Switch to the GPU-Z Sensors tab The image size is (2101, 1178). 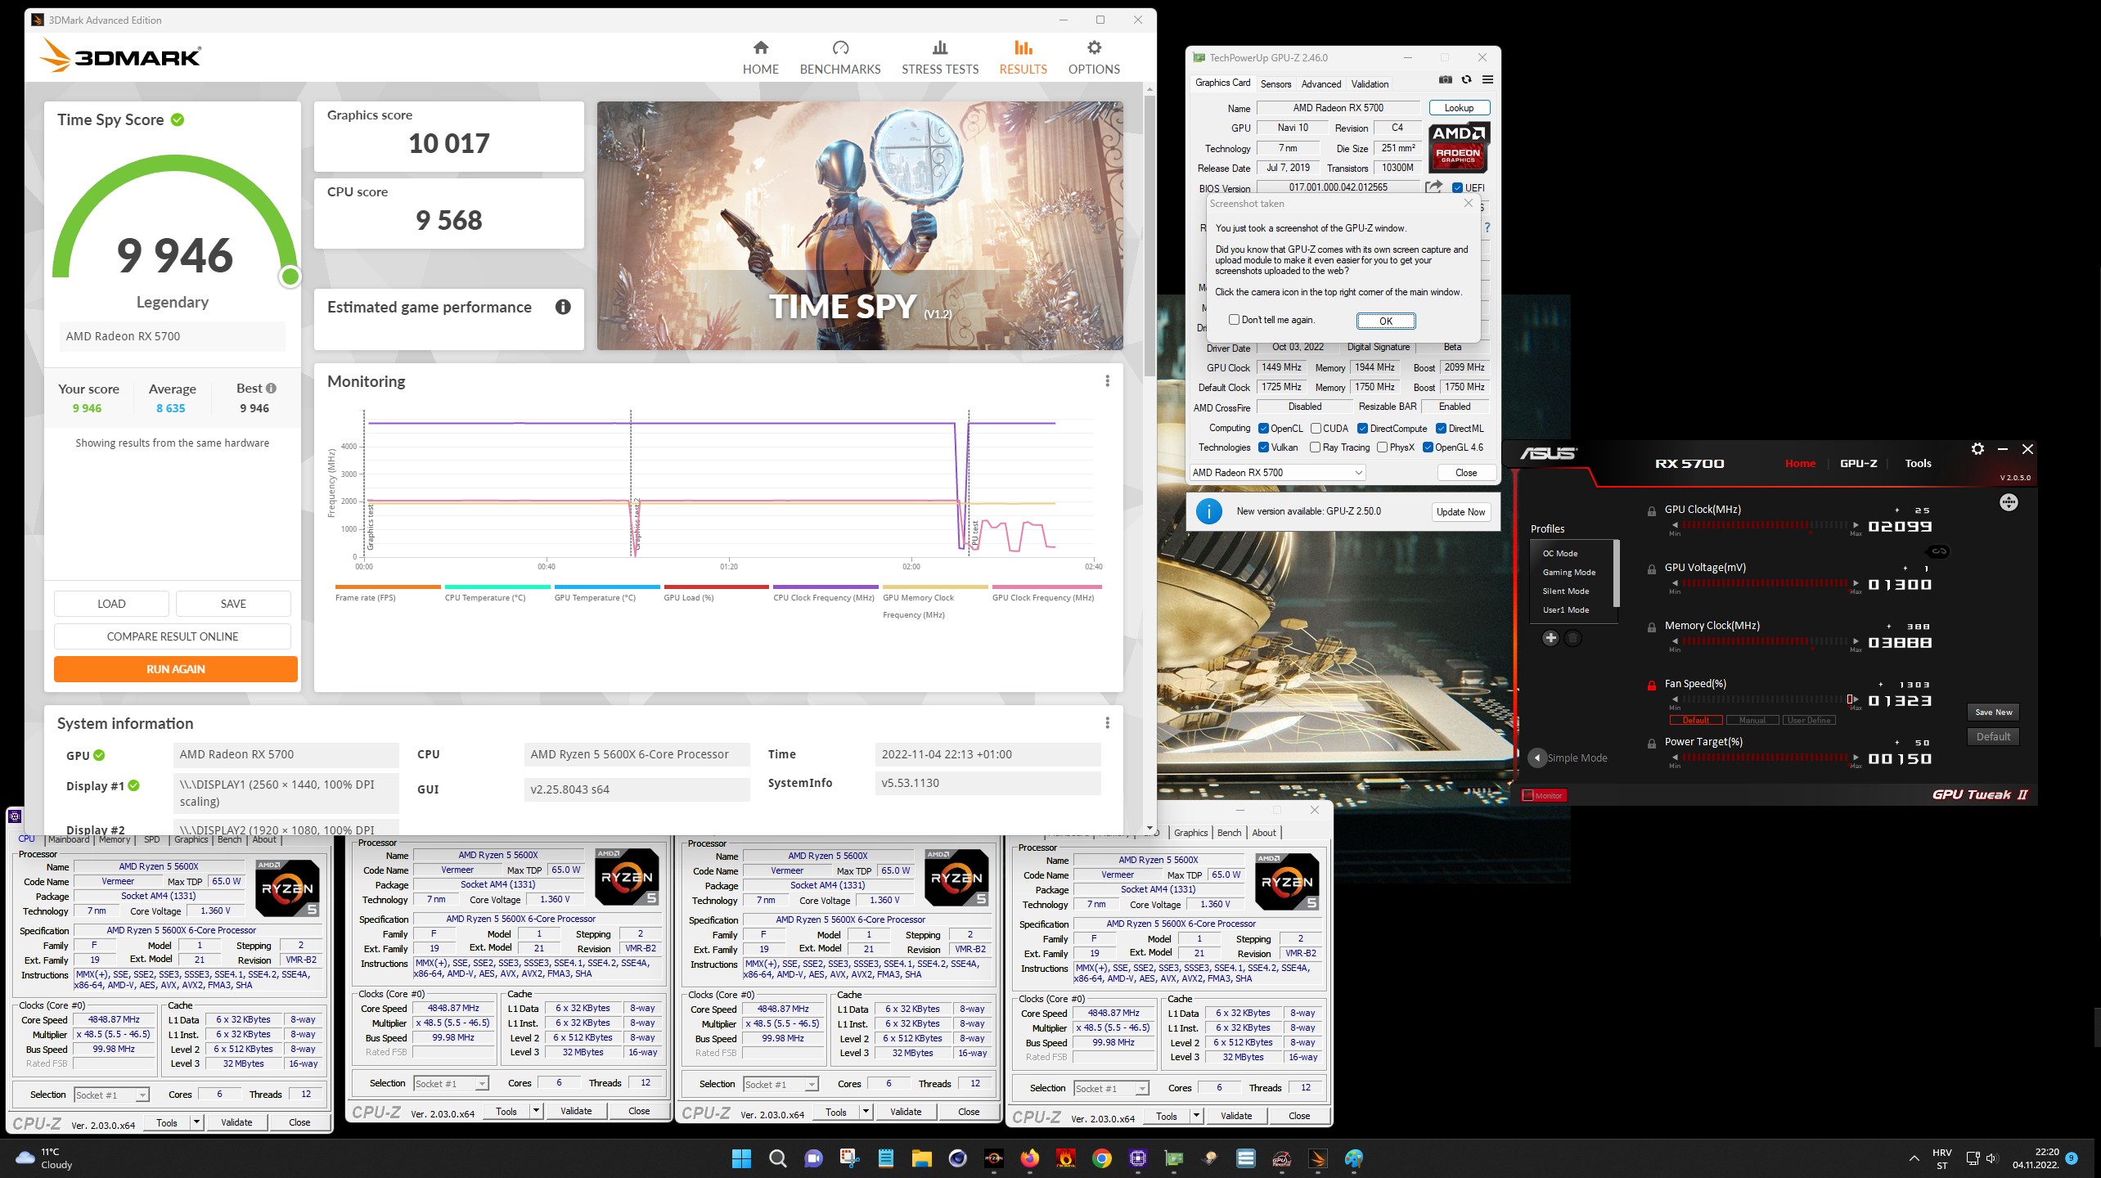pyautogui.click(x=1275, y=83)
